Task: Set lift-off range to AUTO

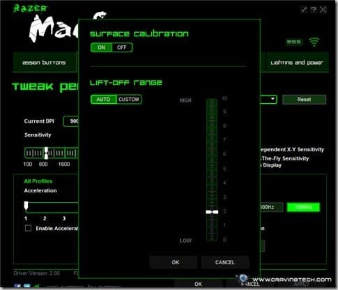Action: coord(103,100)
